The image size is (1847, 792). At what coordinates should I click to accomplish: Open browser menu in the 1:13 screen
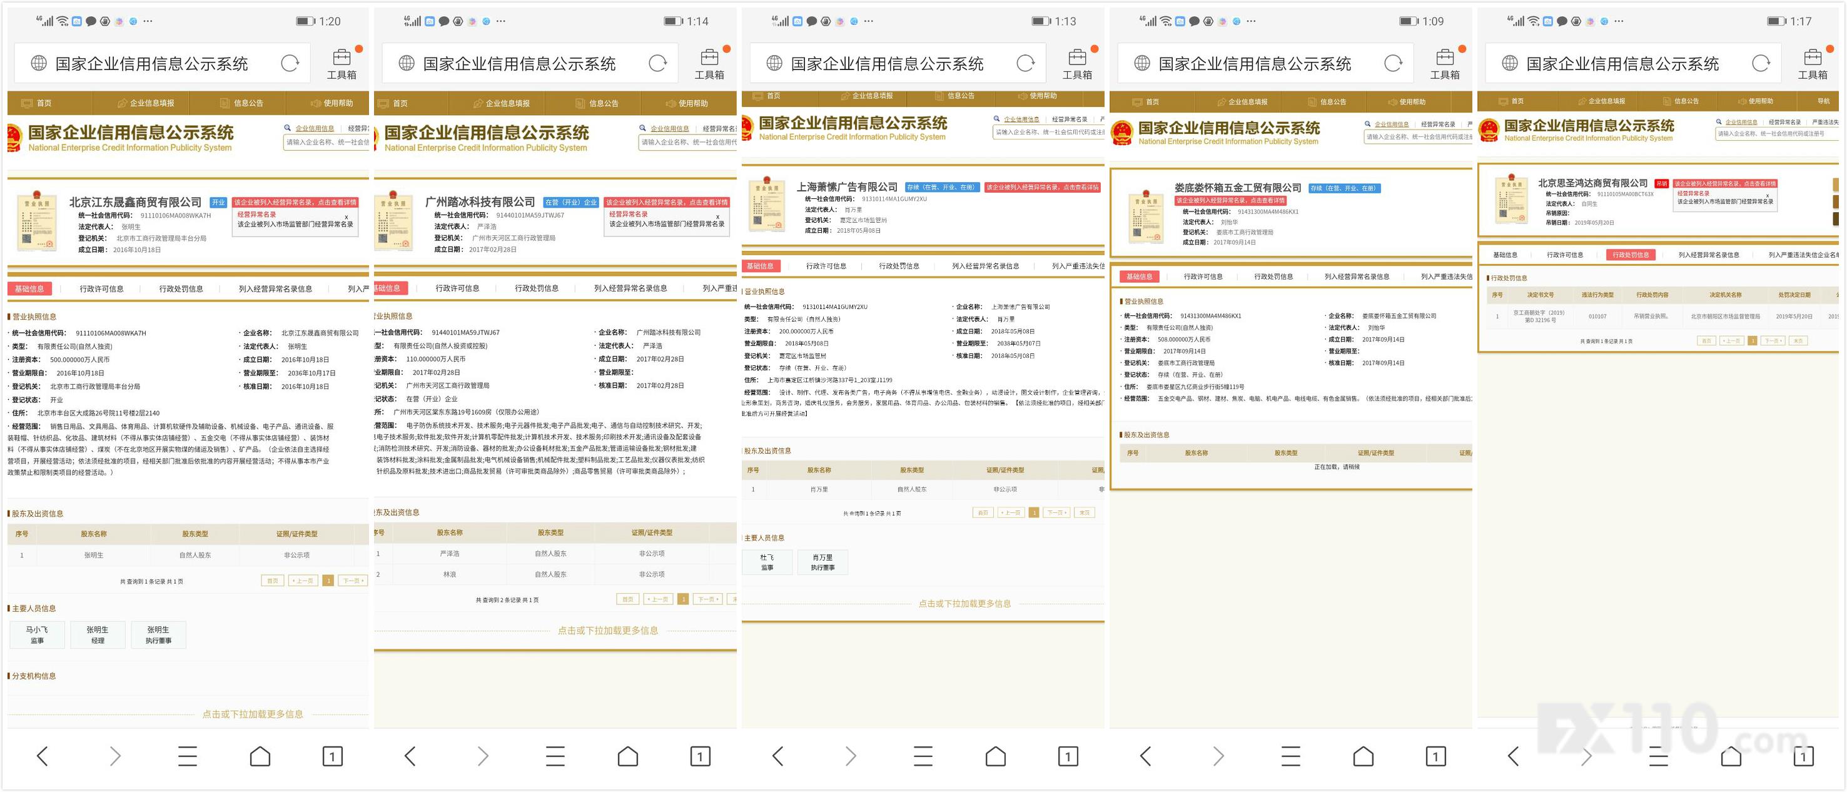point(923,756)
